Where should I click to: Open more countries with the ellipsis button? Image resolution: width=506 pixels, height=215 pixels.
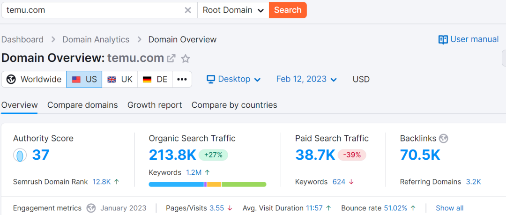point(182,79)
